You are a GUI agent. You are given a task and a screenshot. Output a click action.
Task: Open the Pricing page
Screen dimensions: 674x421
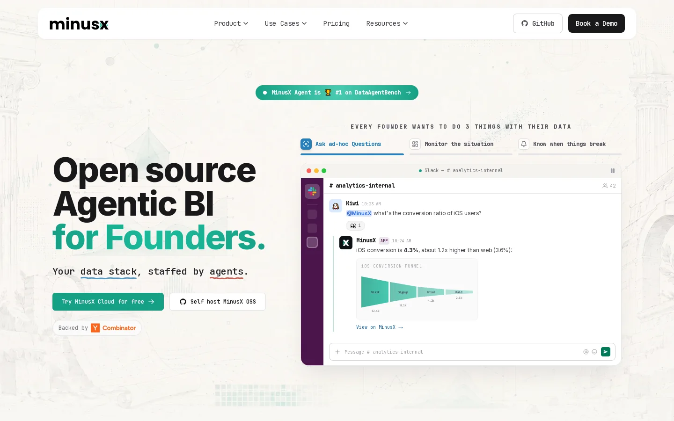coord(336,23)
